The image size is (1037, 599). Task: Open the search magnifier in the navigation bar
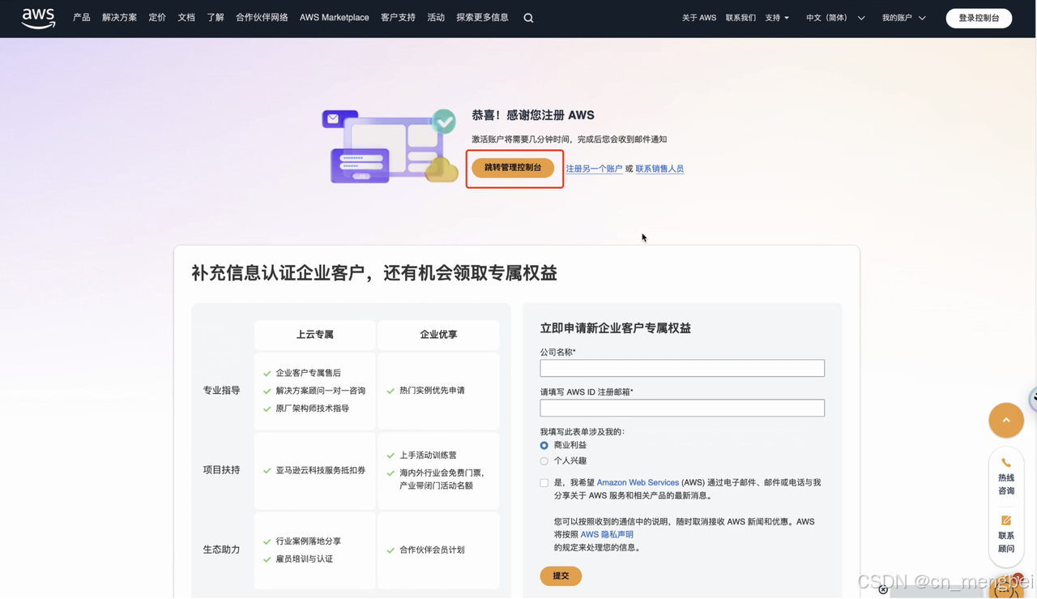527,16
